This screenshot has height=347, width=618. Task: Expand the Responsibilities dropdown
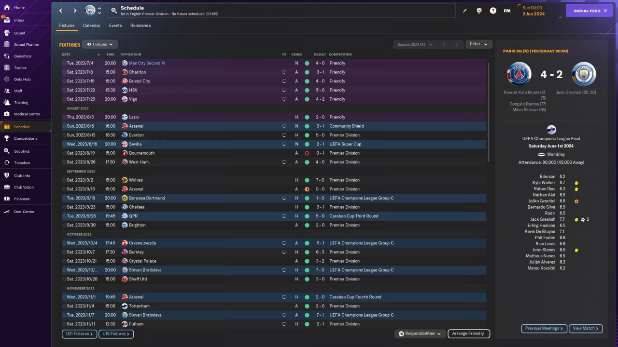420,334
